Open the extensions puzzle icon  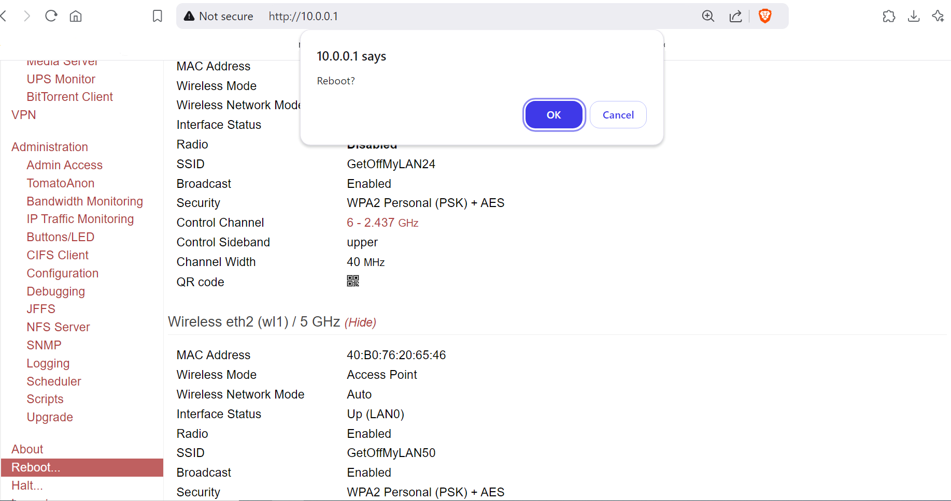889,16
